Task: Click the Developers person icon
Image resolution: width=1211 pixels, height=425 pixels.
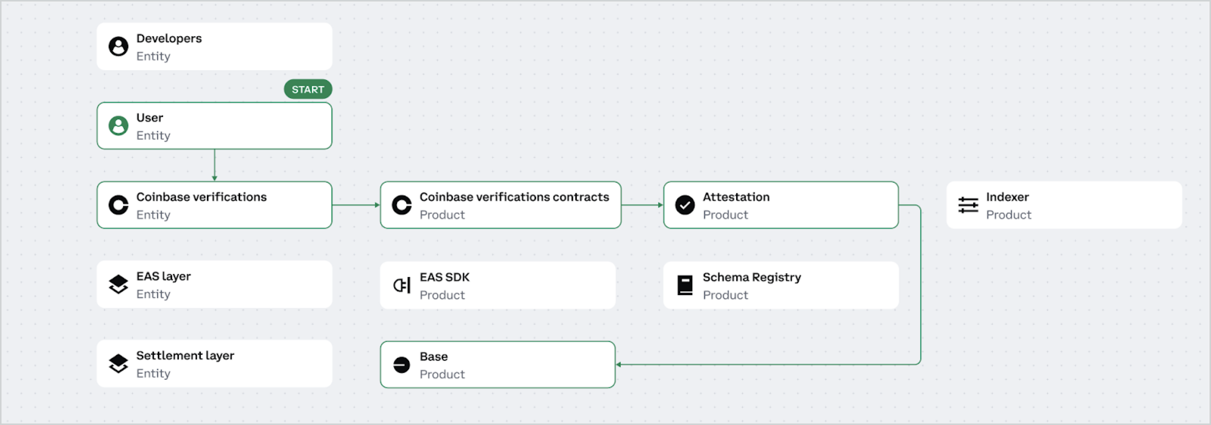Action: [119, 46]
